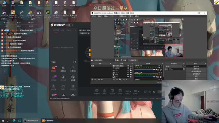Toggle visibility of fourth source in list
This screenshot has width=219, height=123.
coord(128,72)
